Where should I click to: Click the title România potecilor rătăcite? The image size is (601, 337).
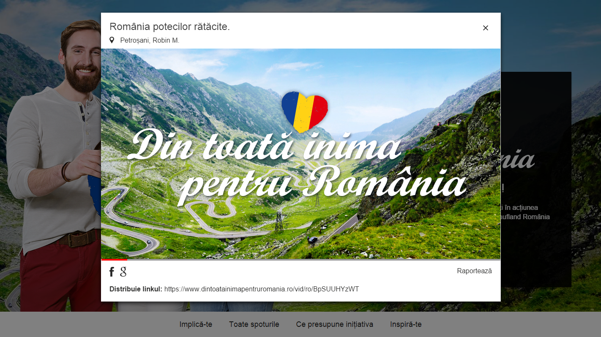coord(169,27)
